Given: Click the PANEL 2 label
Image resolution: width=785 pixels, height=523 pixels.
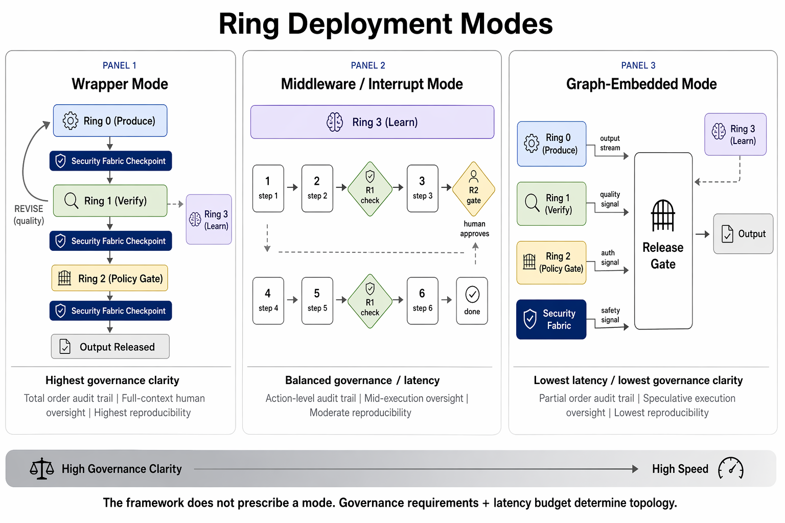Looking at the screenshot, I should pos(368,65).
